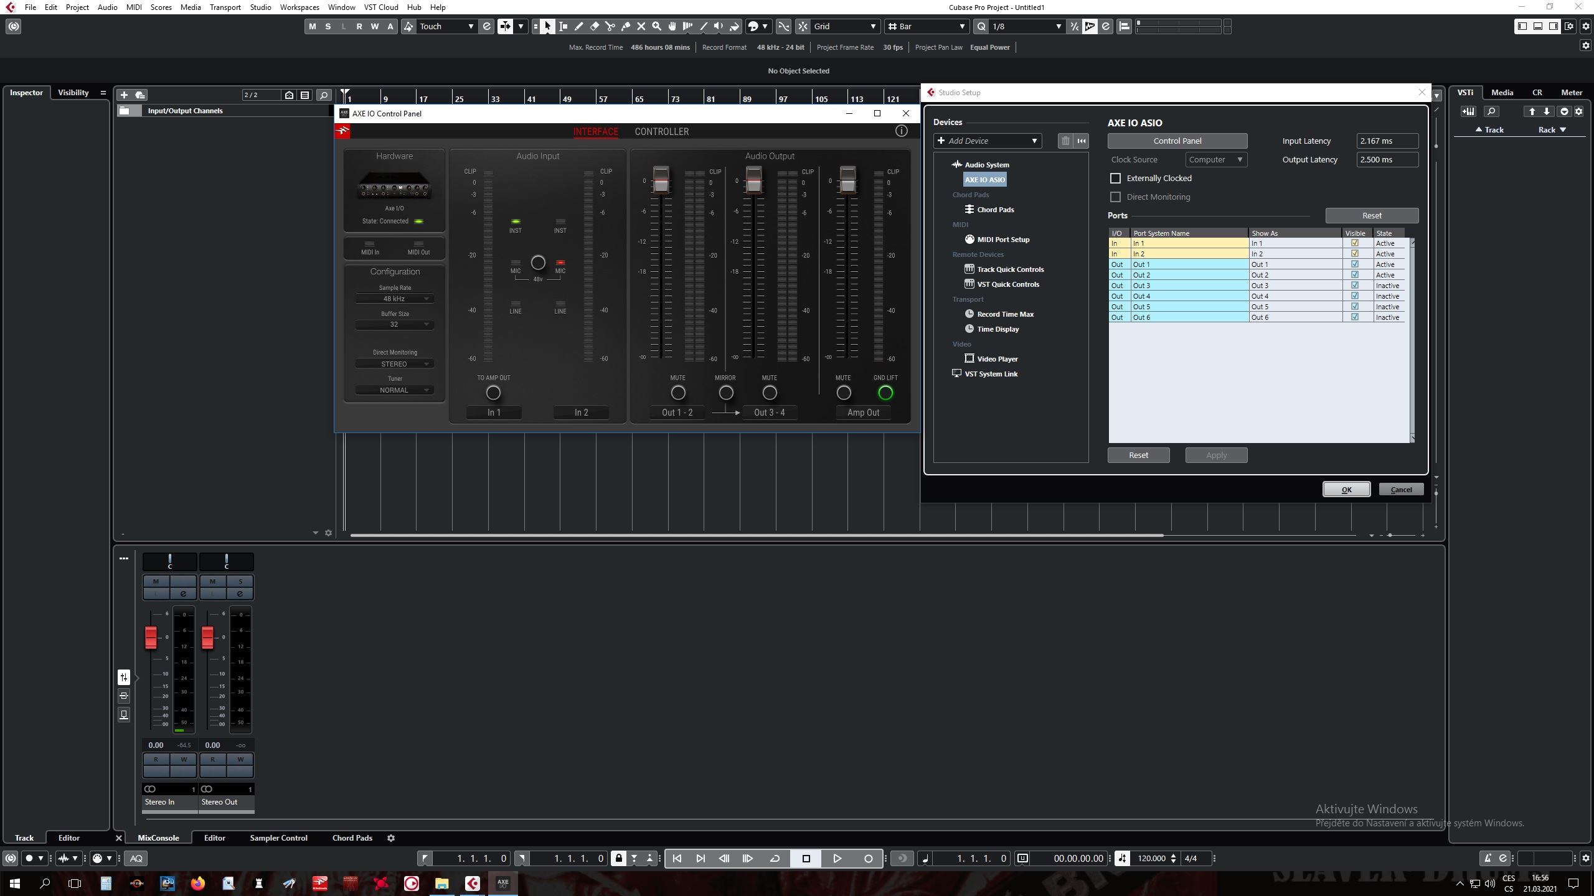
Task: Toggle Visible checkbox for port Out 3
Action: [x=1354, y=286]
